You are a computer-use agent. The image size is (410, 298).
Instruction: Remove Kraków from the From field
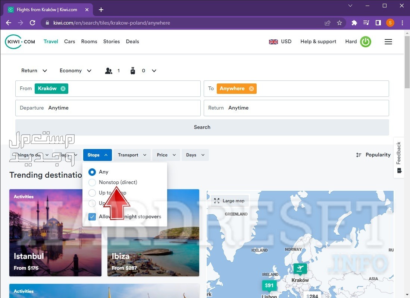pyautogui.click(x=63, y=89)
